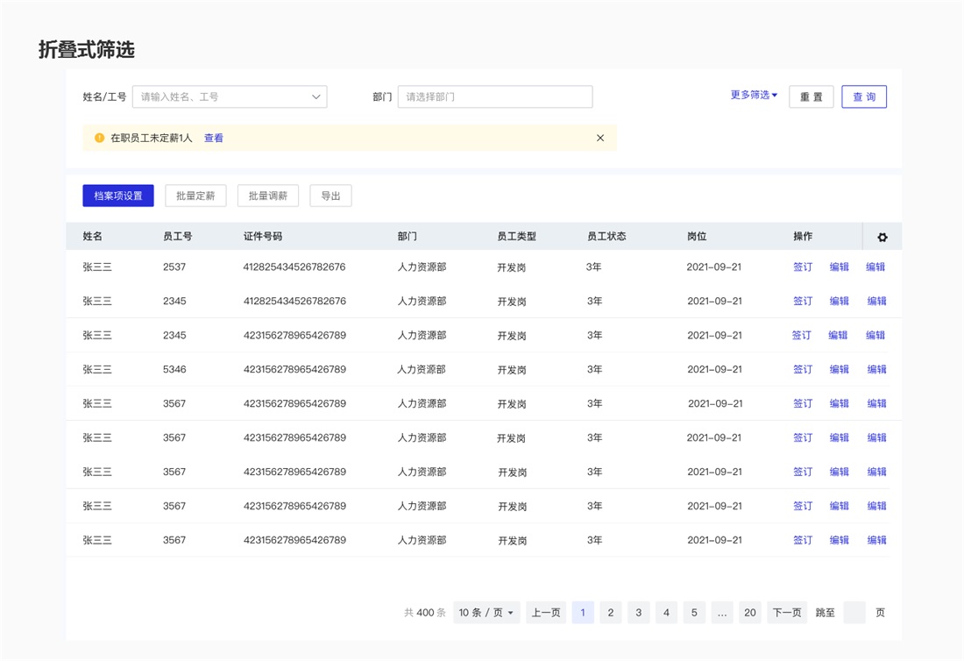Click the 员工号 column header
The height and width of the screenshot is (661, 964).
[x=178, y=236]
